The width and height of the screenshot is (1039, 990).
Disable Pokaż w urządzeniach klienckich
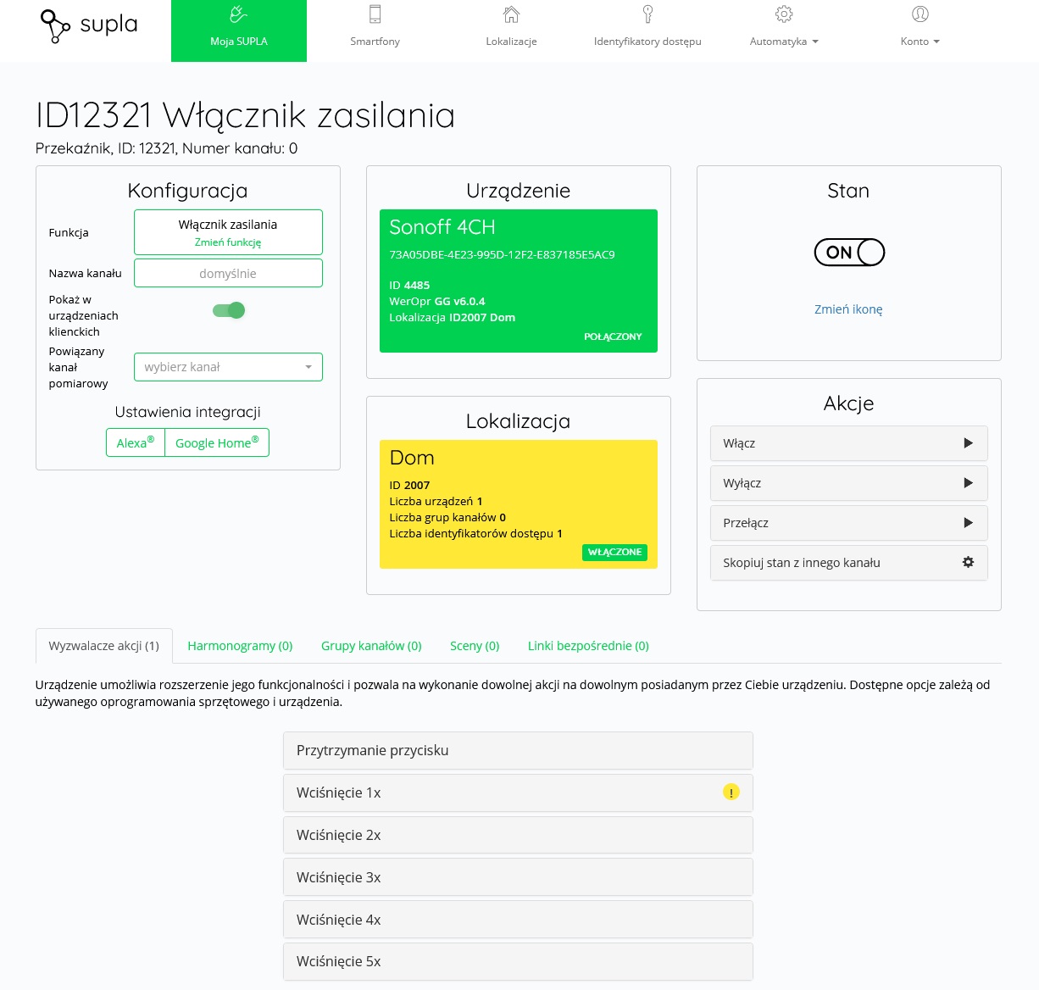228,310
